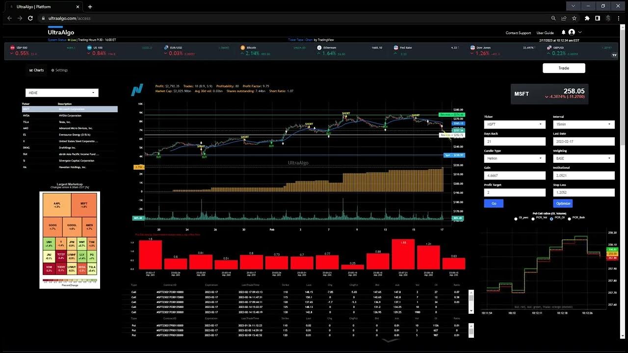Select the TSLA Tesla, Inc. row
The width and height of the screenshot is (628, 353).
(x=70, y=122)
